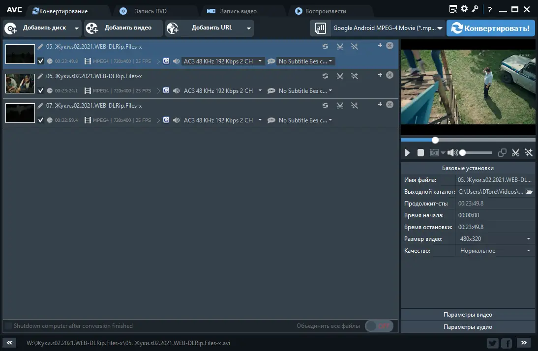Open Параметры видео section
Viewport: 538px width, 351px height.
pos(468,315)
